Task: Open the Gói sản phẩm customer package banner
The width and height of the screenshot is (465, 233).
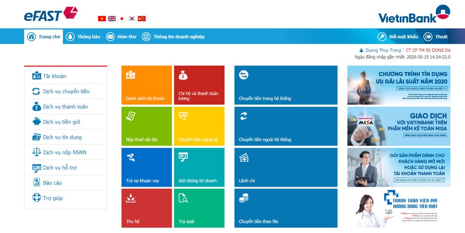Action: pyautogui.click(x=399, y=168)
